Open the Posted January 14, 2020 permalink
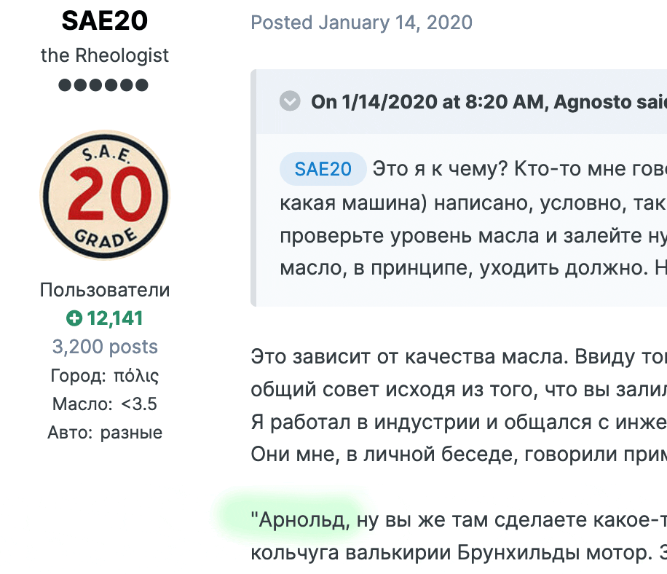This screenshot has height=574, width=667. [x=362, y=23]
